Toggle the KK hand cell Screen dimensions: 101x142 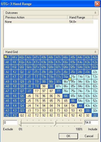tap(15, 62)
